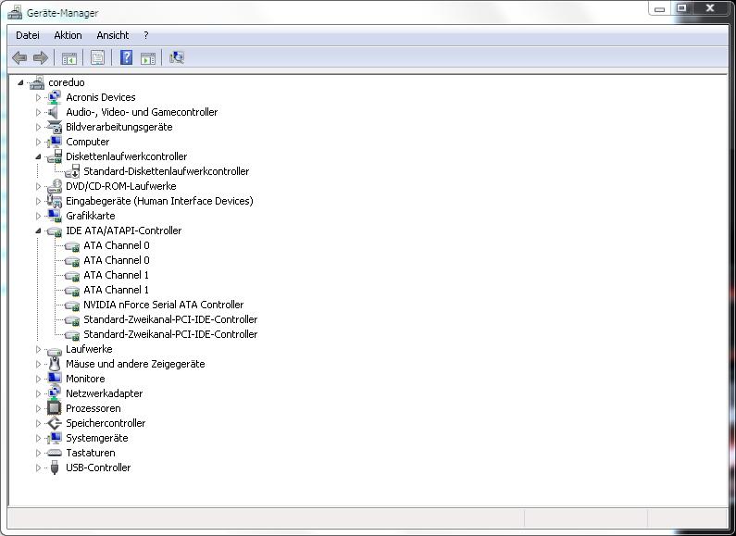Click the Diskettenlaufwerkcontroller icon
The image size is (736, 536).
click(x=55, y=156)
